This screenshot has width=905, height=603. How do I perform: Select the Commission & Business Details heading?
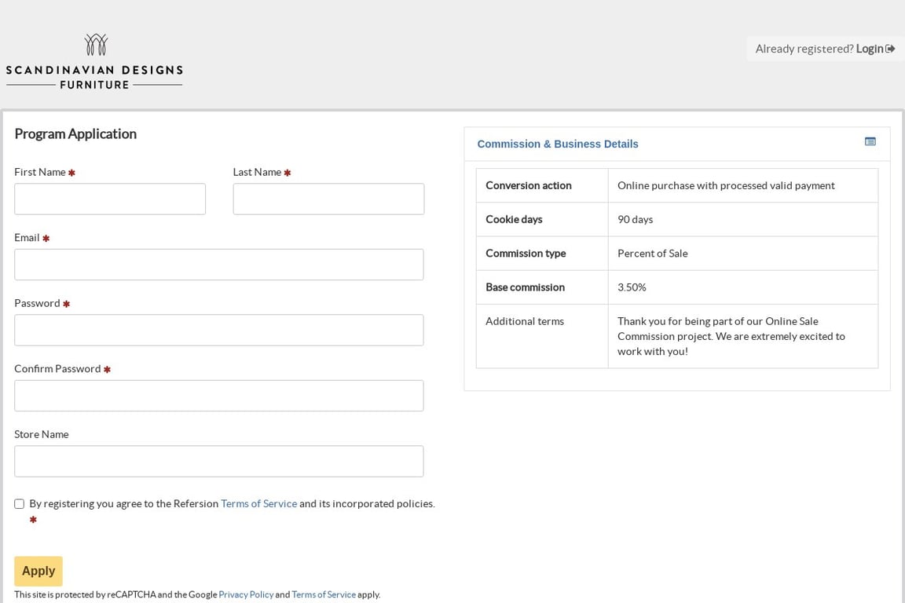[x=558, y=144]
